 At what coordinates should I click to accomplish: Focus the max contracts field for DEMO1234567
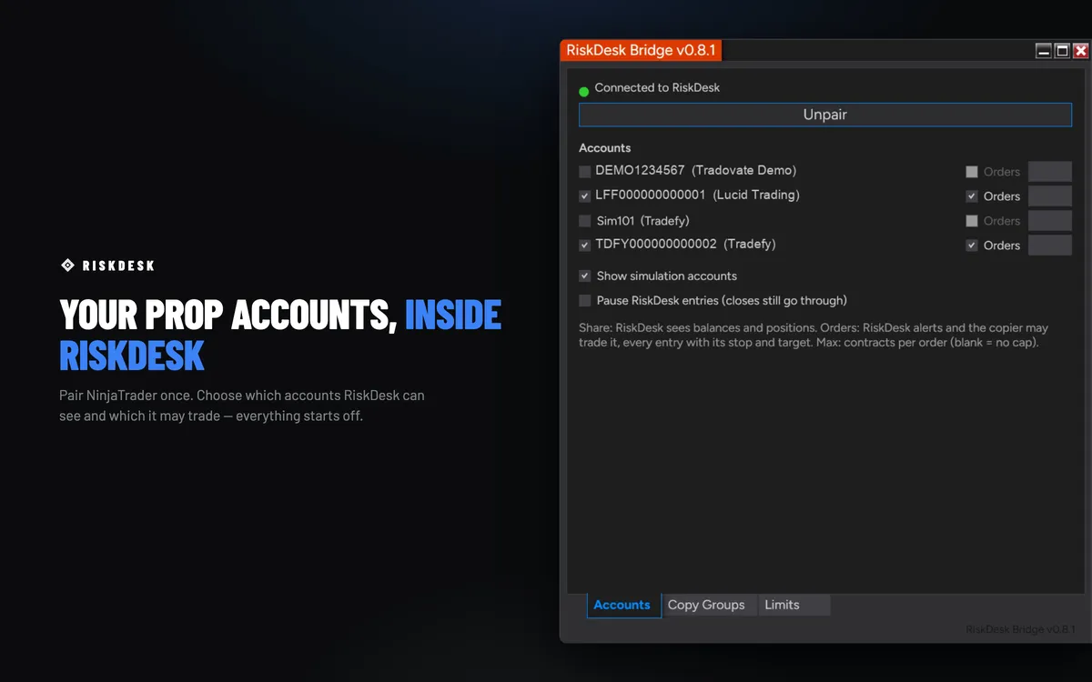tap(1050, 172)
